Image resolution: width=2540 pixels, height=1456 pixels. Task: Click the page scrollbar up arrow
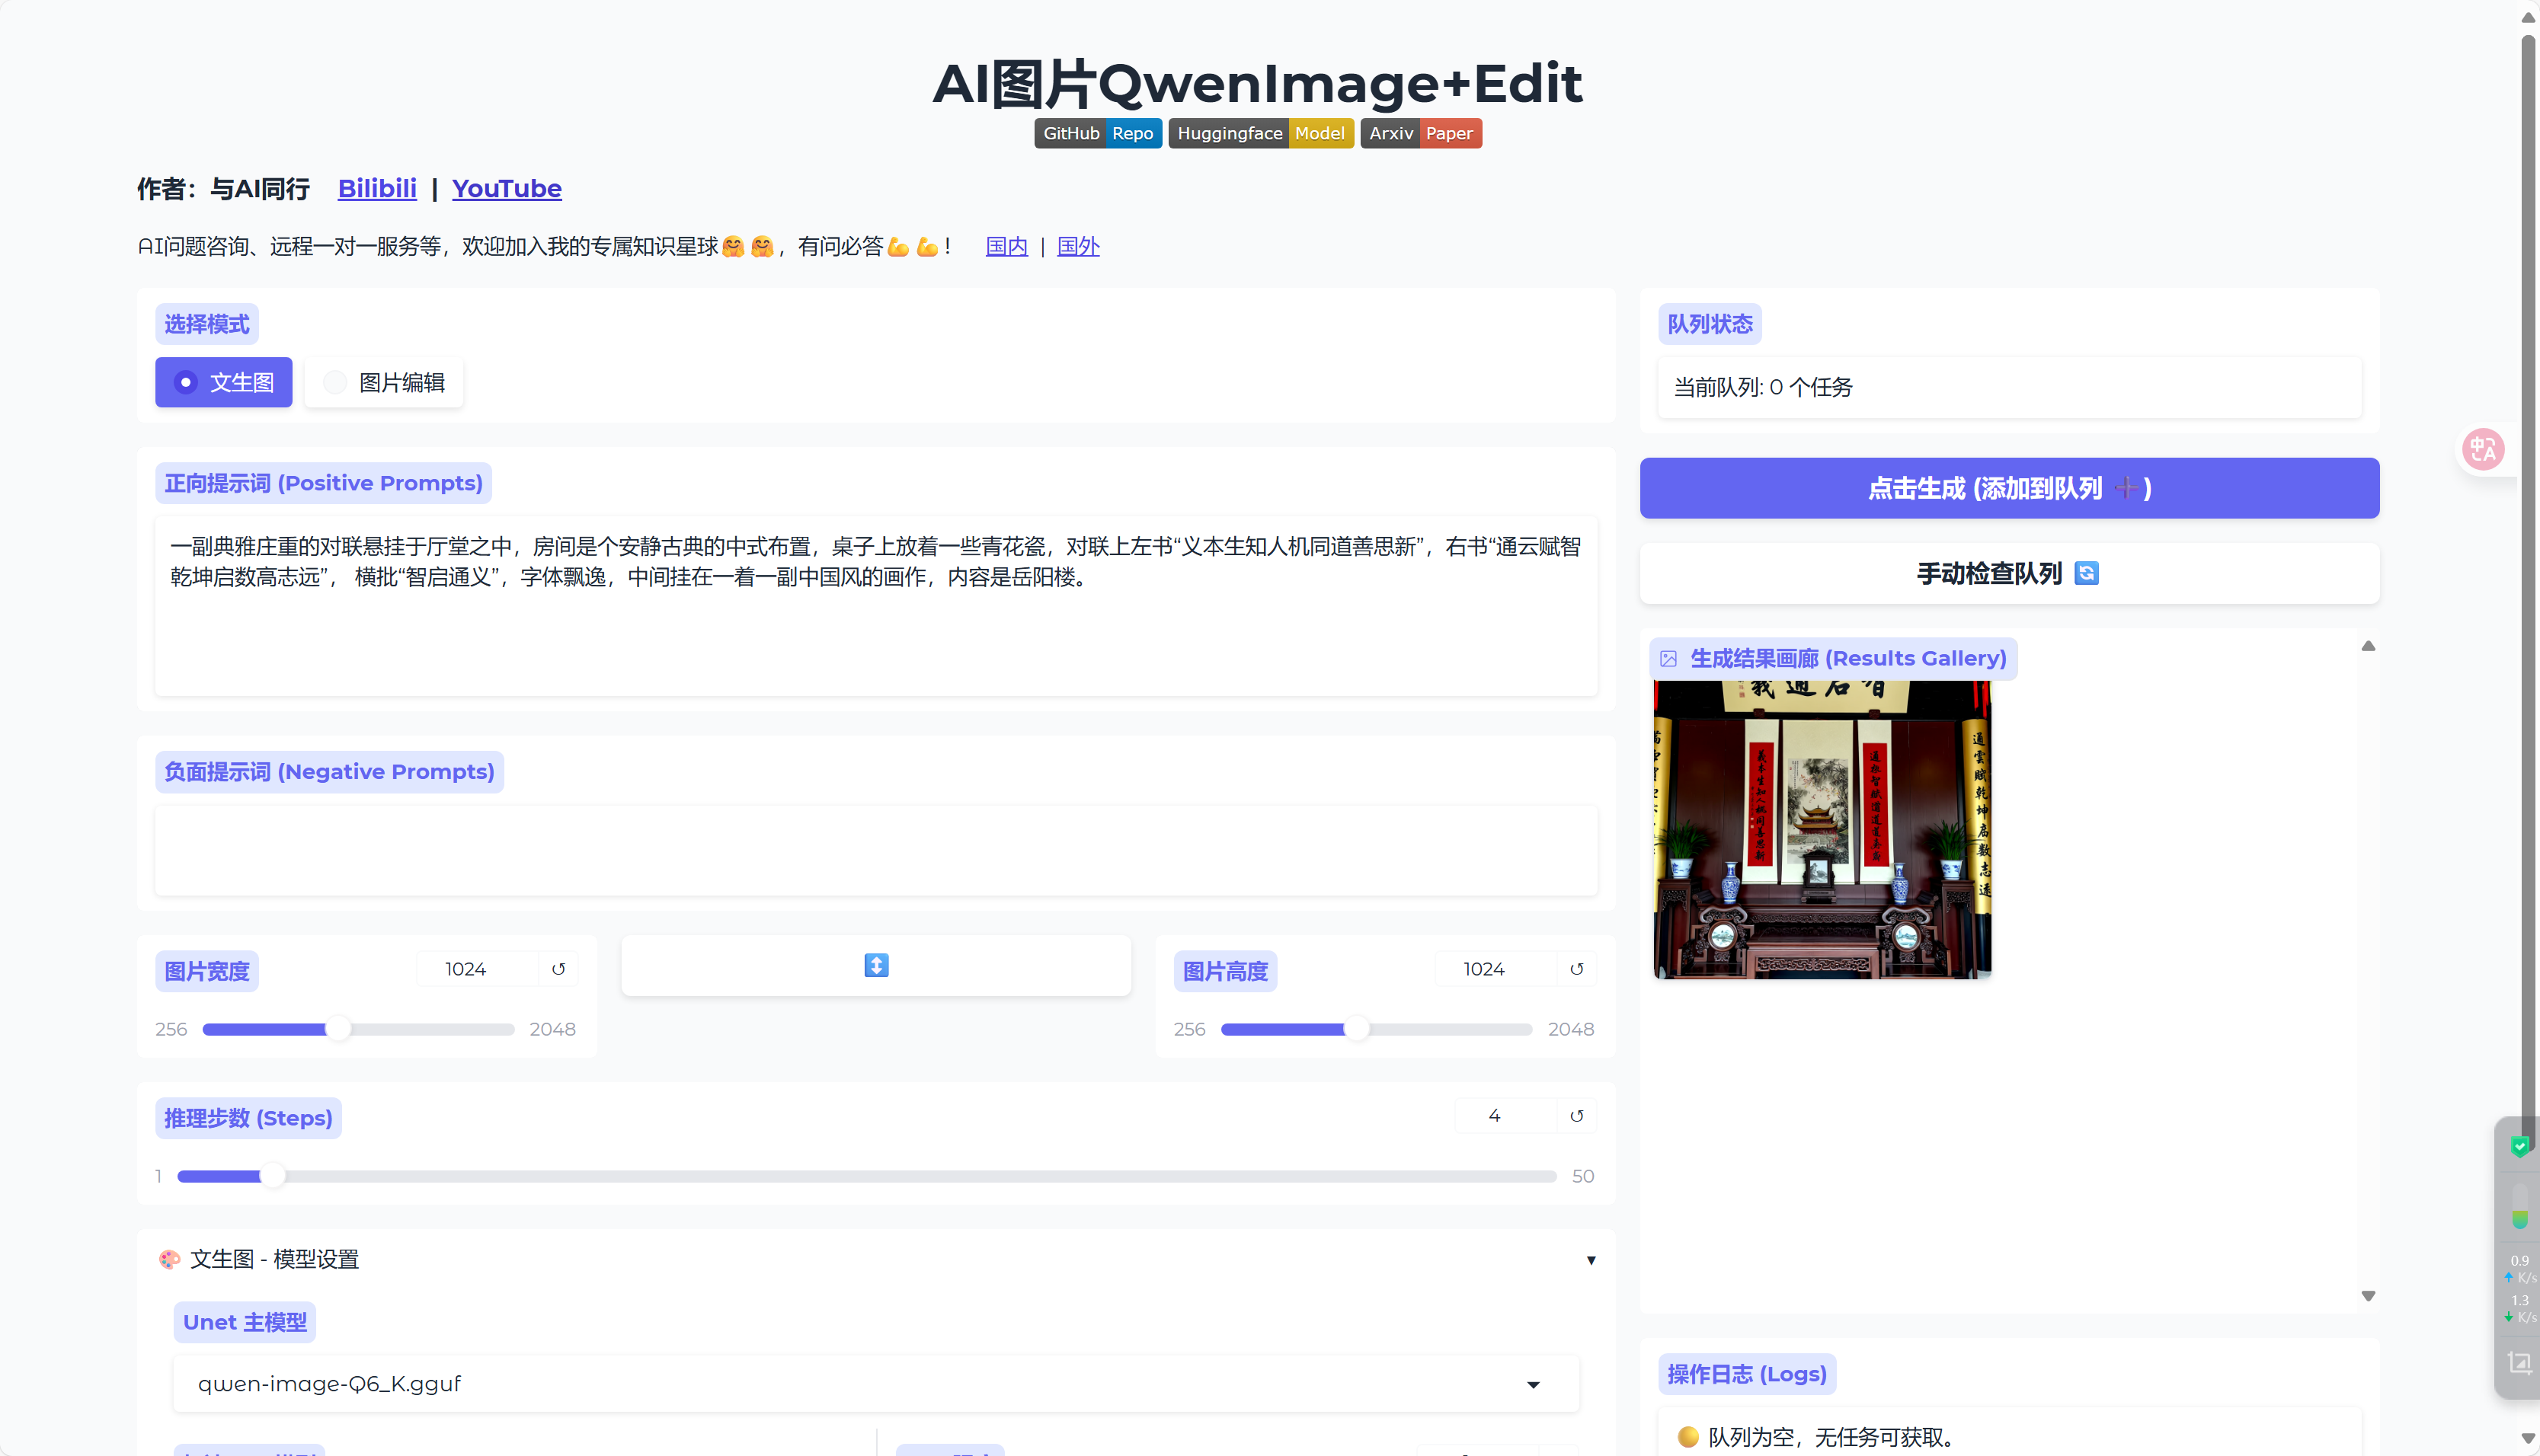click(x=2528, y=18)
